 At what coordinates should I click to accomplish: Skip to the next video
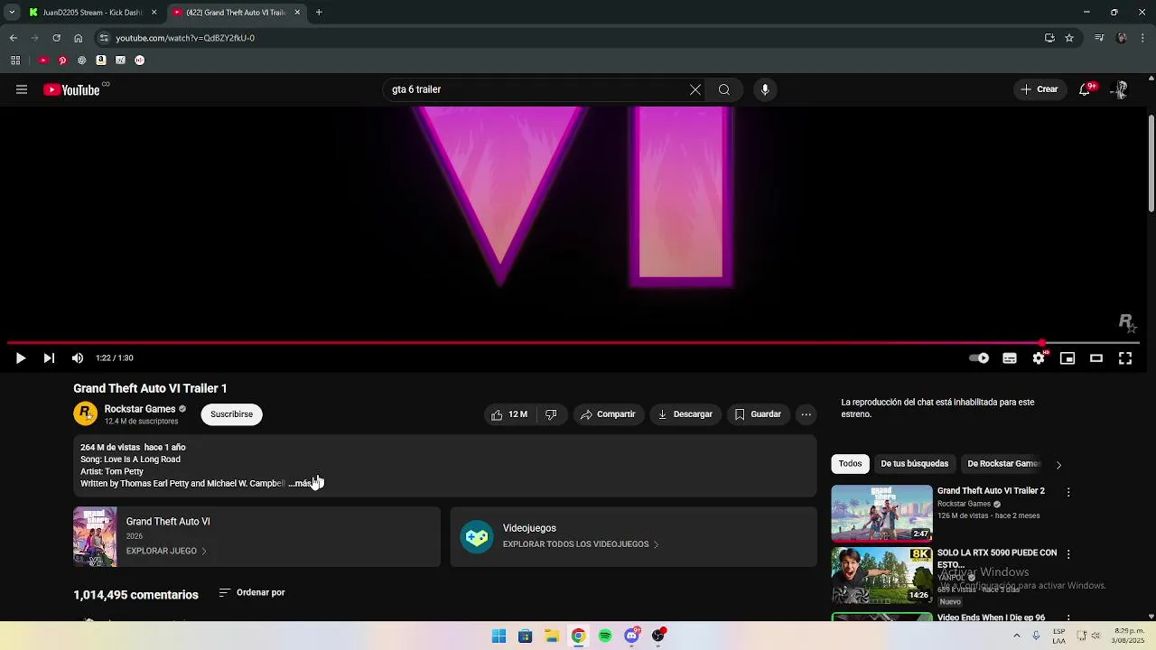tap(49, 358)
